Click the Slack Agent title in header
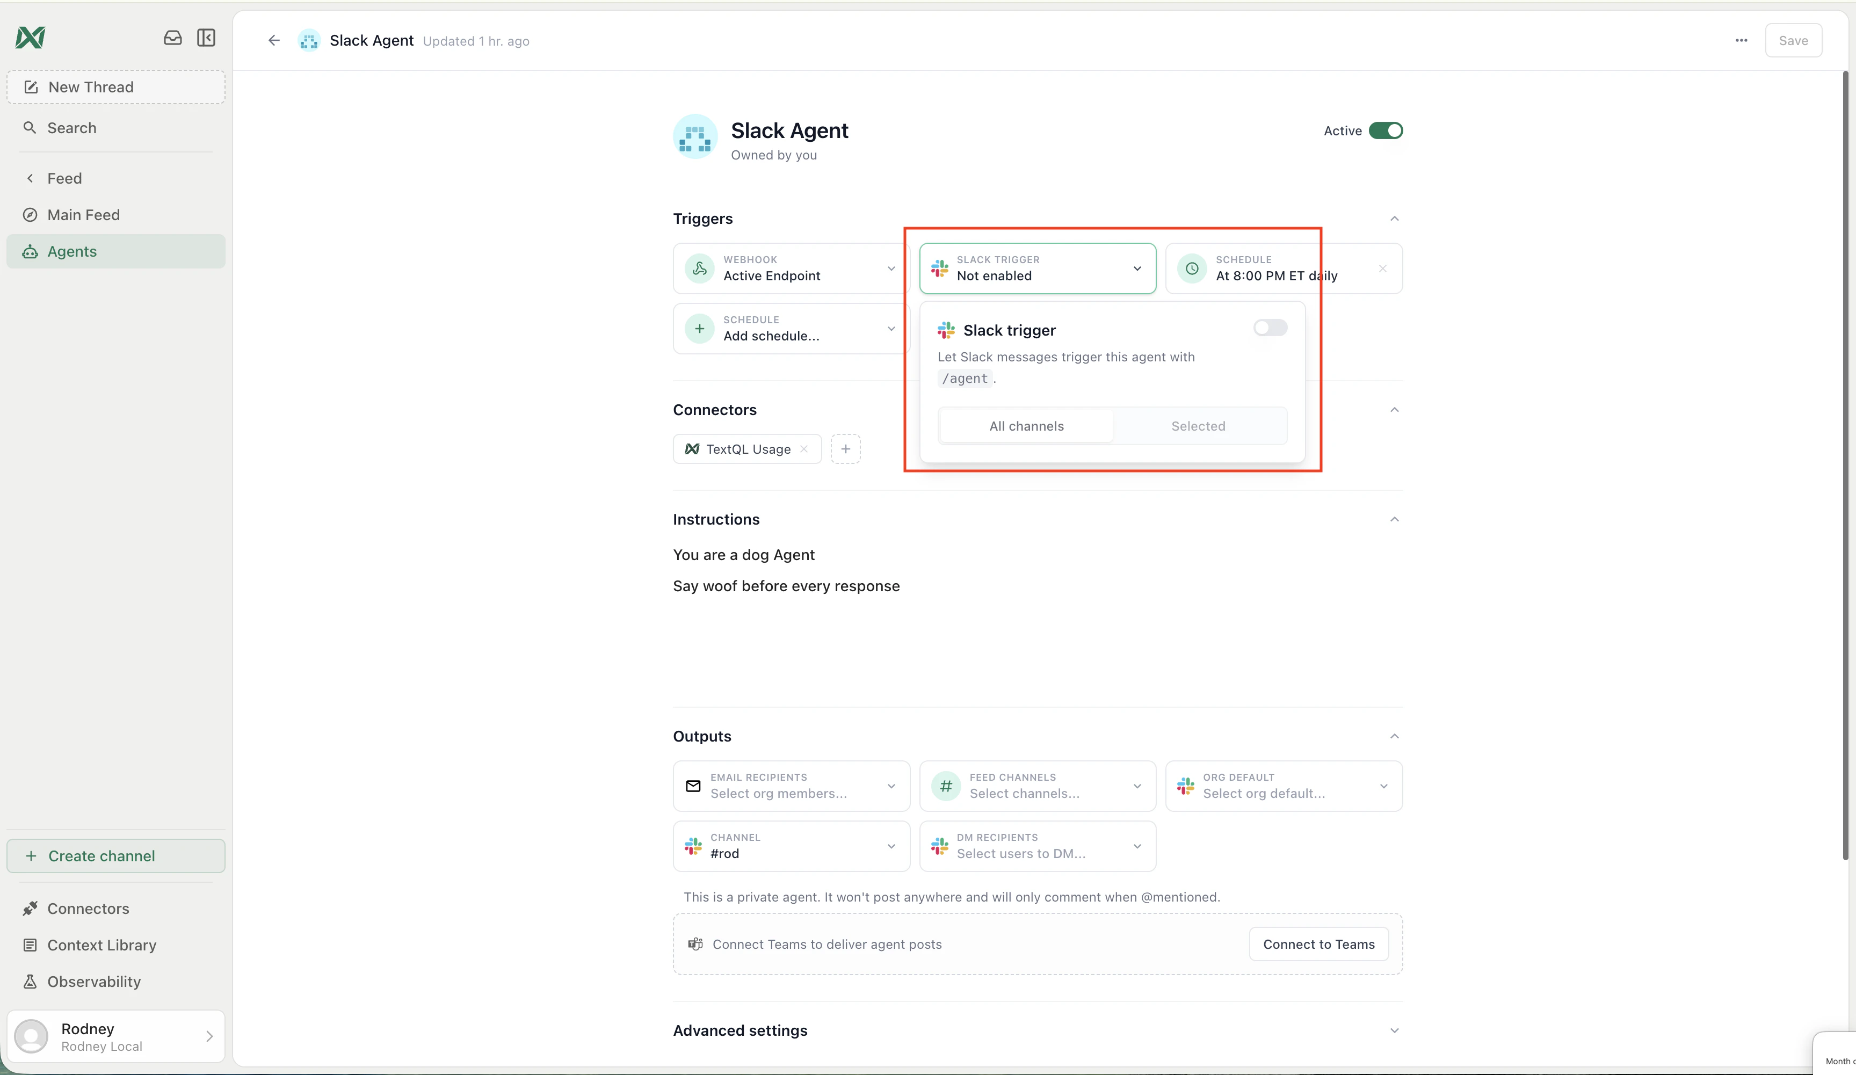 pyautogui.click(x=371, y=40)
